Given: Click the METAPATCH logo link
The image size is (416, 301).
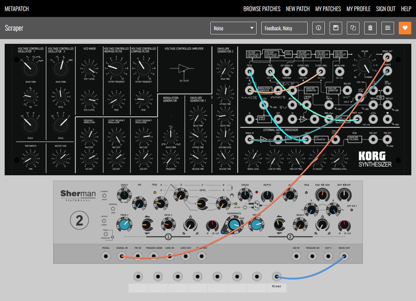Looking at the screenshot, I should pos(17,9).
